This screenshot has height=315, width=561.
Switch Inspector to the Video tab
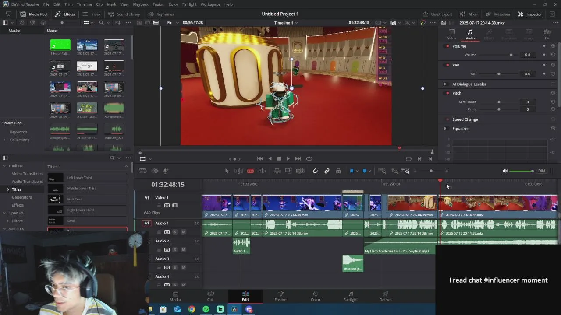(x=451, y=35)
